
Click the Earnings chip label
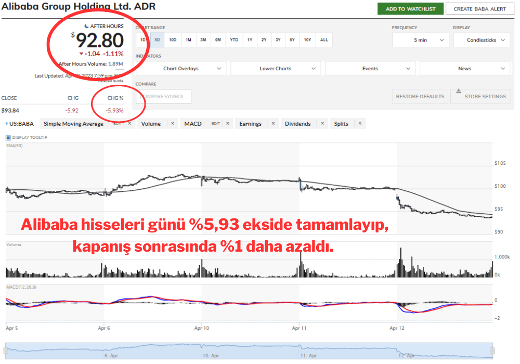point(251,124)
